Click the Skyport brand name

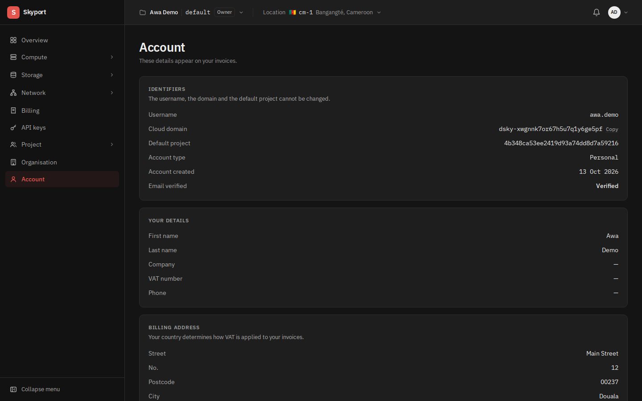[x=35, y=12]
